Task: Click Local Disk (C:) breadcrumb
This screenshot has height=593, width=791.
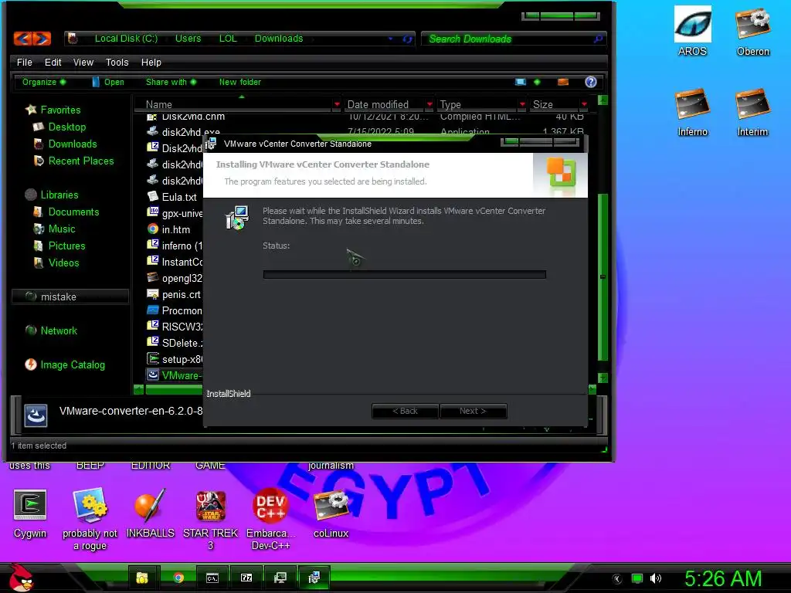Action: point(126,39)
